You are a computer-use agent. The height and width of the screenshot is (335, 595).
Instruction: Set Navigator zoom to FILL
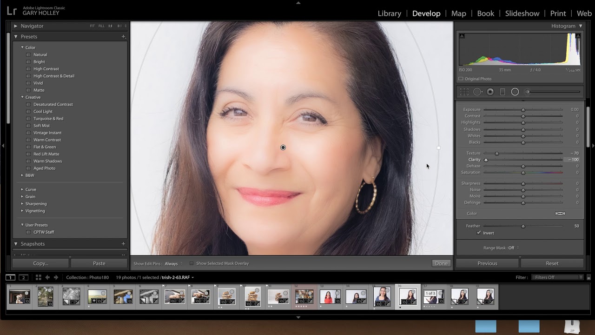(101, 26)
